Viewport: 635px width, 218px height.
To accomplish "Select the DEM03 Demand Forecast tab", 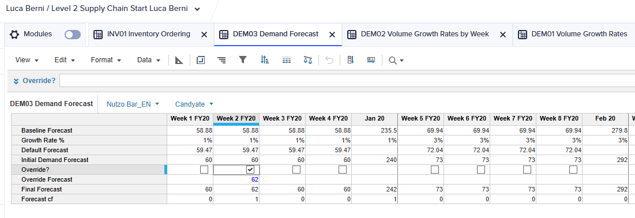I will click(276, 34).
